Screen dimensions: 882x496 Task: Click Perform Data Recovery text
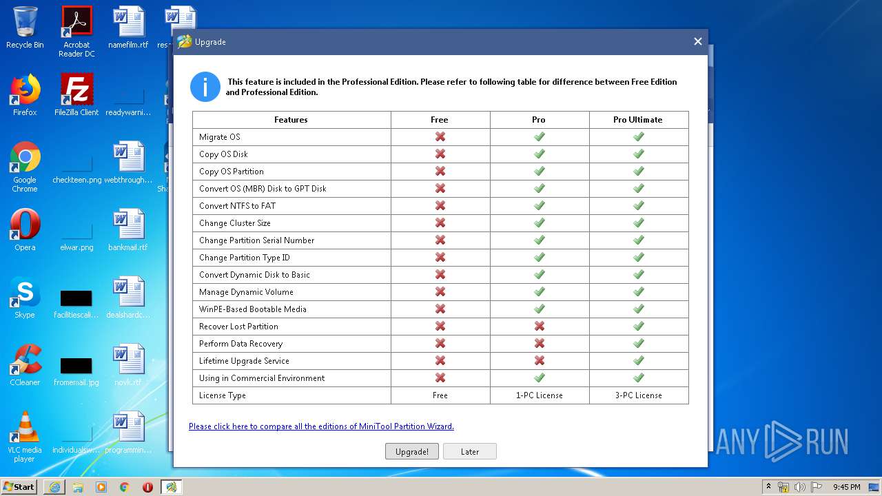click(x=240, y=344)
